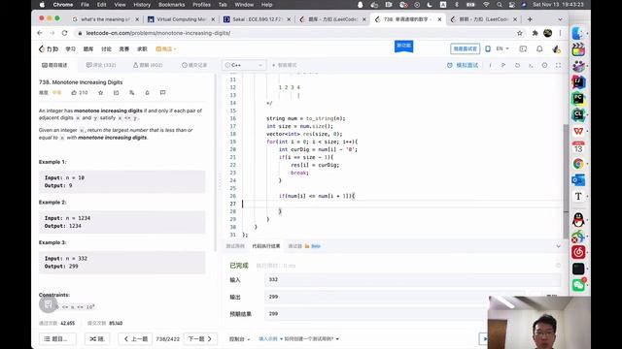622x349 pixels.
Task: Open the Bookmarks menu in menu bar
Action: tap(171, 5)
